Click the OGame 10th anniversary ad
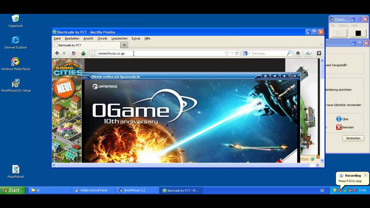Image resolution: width=370 pixels, height=208 pixels. (191, 121)
